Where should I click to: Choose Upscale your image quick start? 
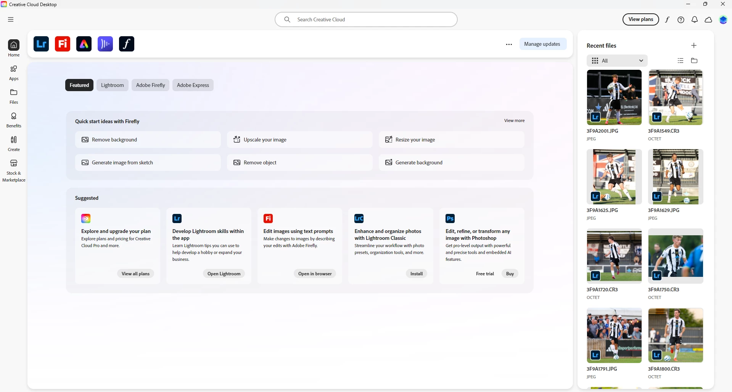300,140
